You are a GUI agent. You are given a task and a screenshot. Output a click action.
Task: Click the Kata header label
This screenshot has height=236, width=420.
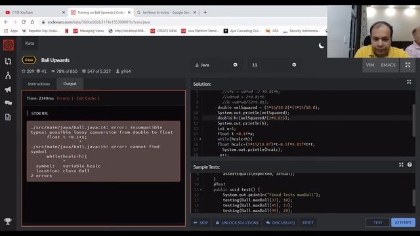[30, 43]
